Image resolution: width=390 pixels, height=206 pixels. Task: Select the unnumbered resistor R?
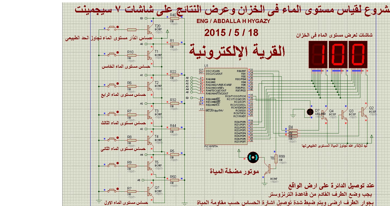(x=131, y=191)
